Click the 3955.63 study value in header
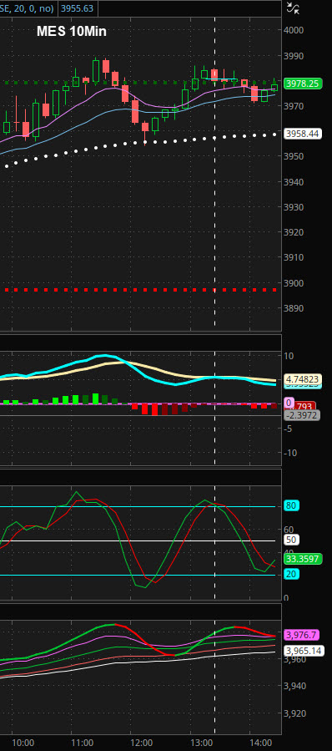Image resolution: width=332 pixels, height=751 pixels. point(77,8)
